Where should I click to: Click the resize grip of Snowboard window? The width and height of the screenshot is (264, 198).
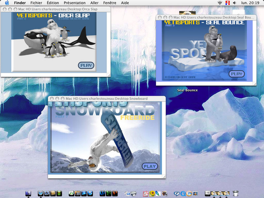point(164,177)
